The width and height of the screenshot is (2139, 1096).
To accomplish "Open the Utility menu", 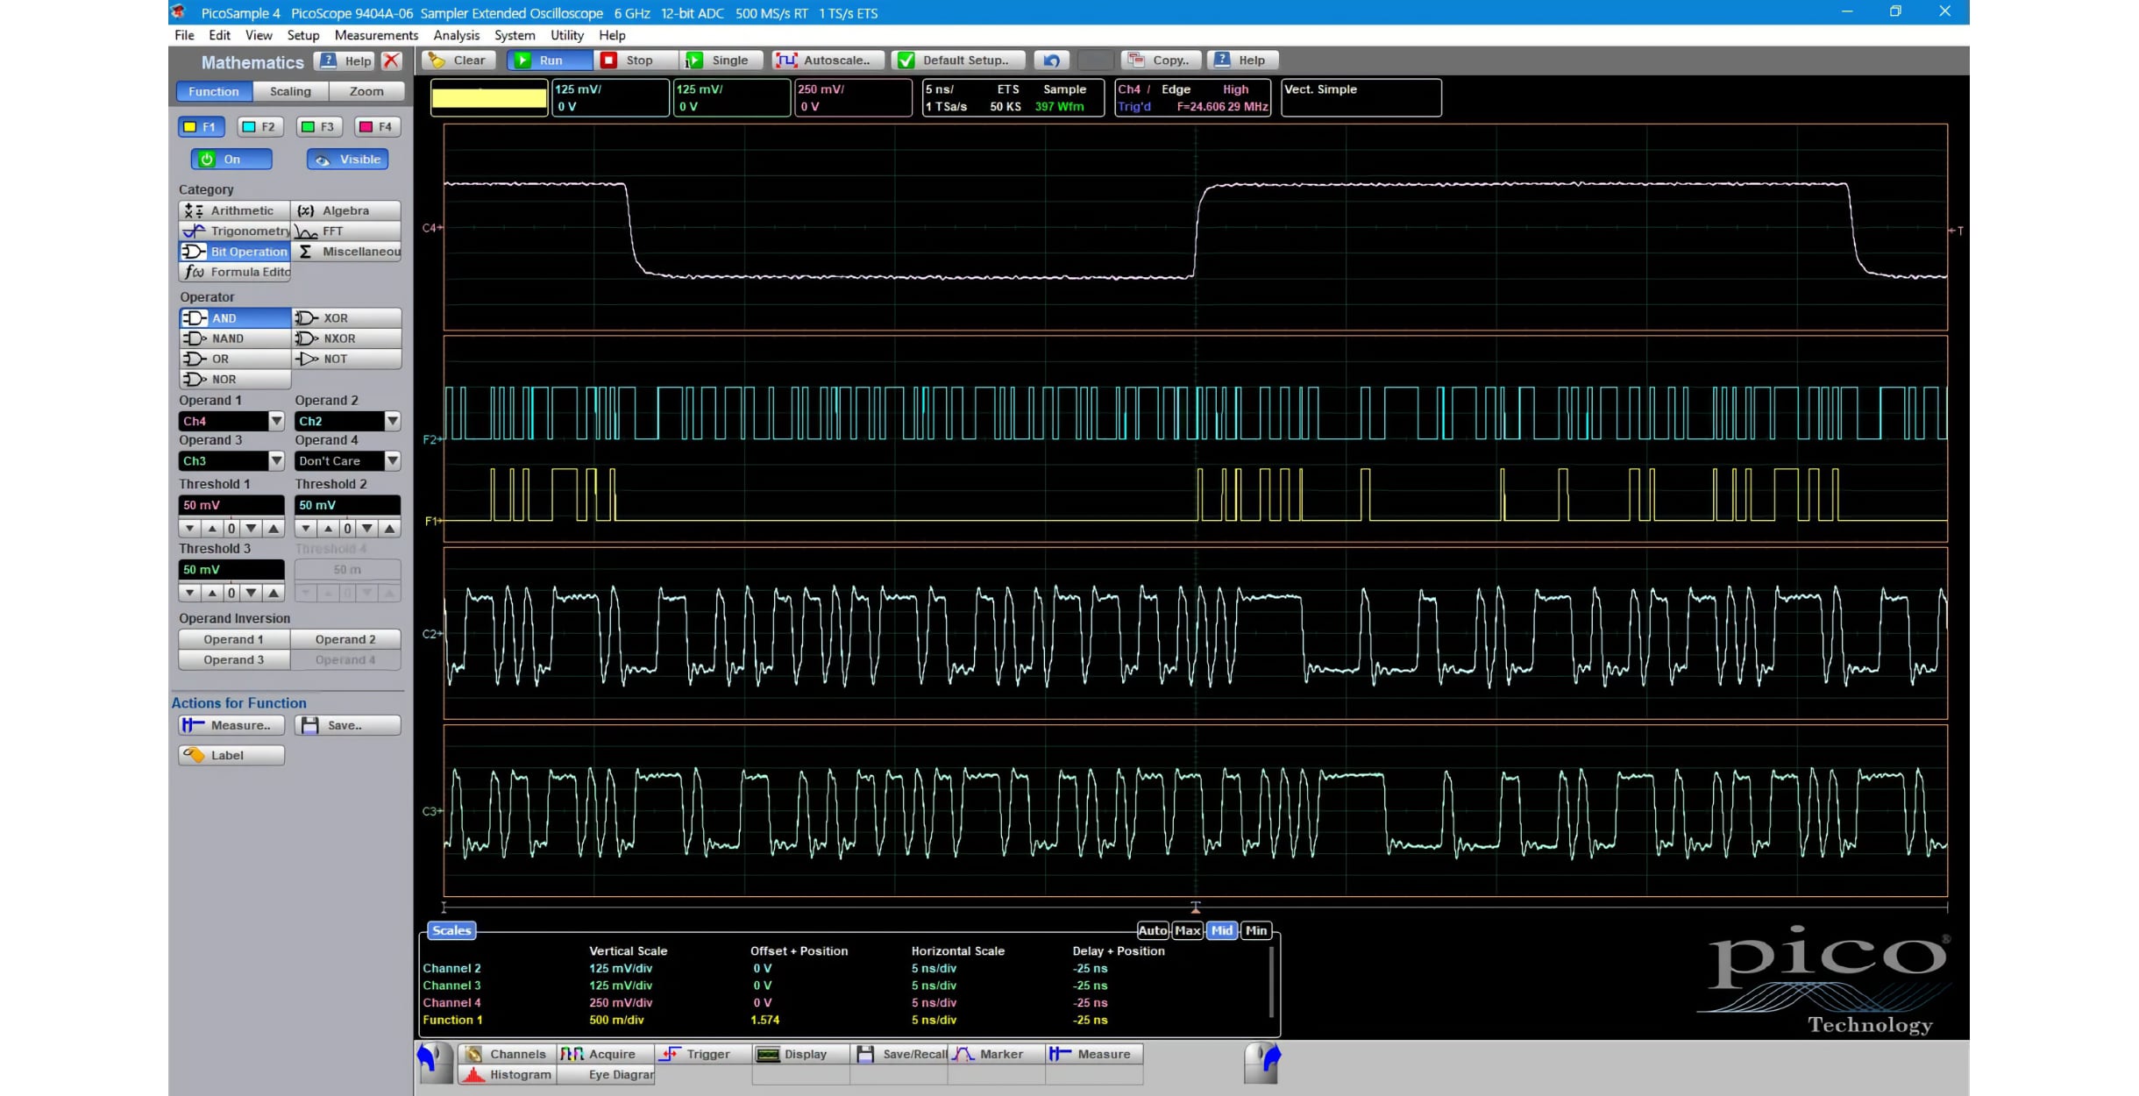I will tap(566, 35).
